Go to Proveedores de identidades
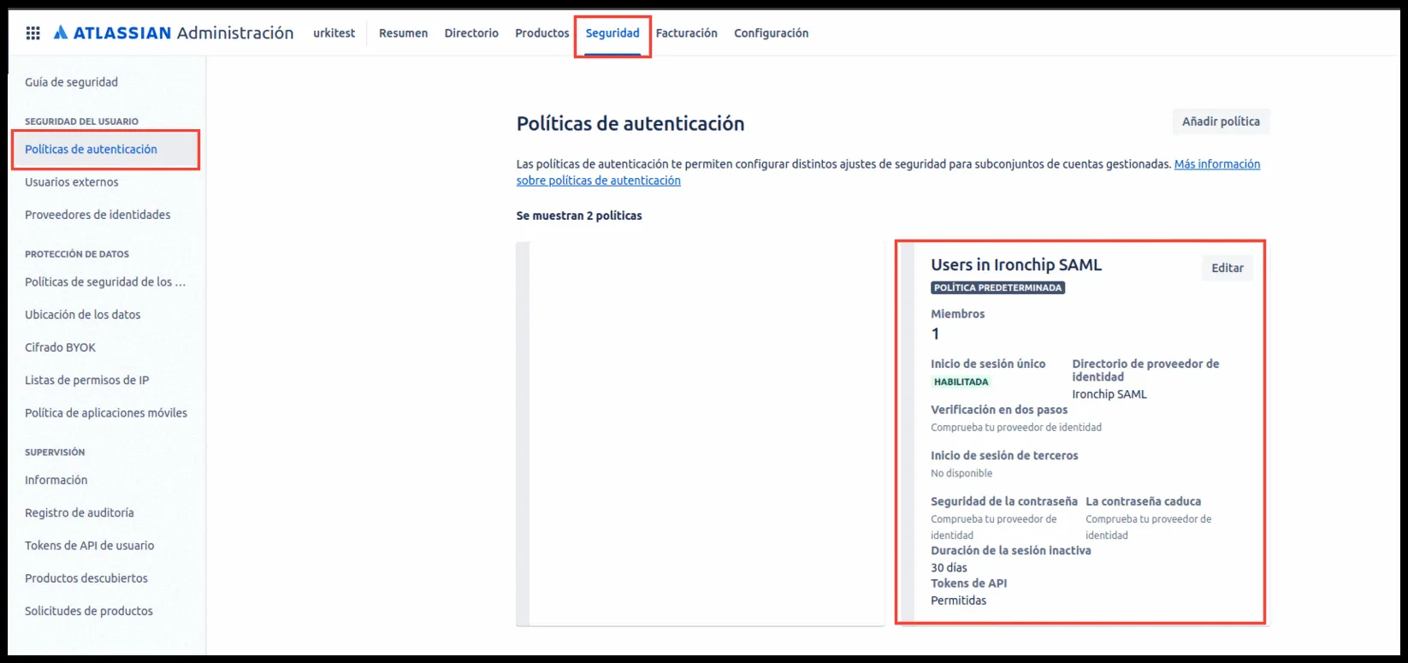This screenshot has width=1408, height=663. click(98, 215)
